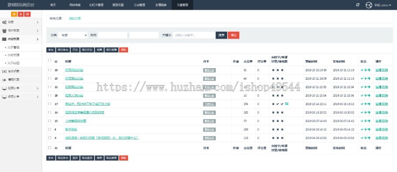Screen dimensions: 397x172
Task: Tick the checkbox for article ID 16
Action: pyautogui.click(x=49, y=112)
